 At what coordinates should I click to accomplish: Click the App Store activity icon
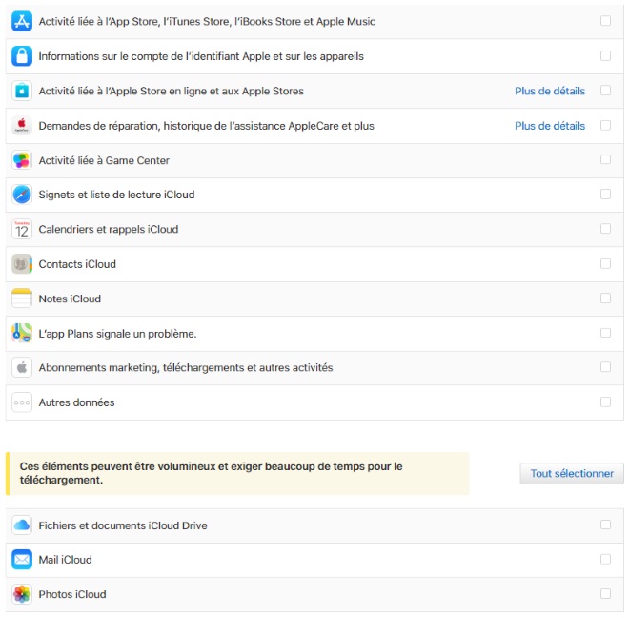click(x=22, y=22)
